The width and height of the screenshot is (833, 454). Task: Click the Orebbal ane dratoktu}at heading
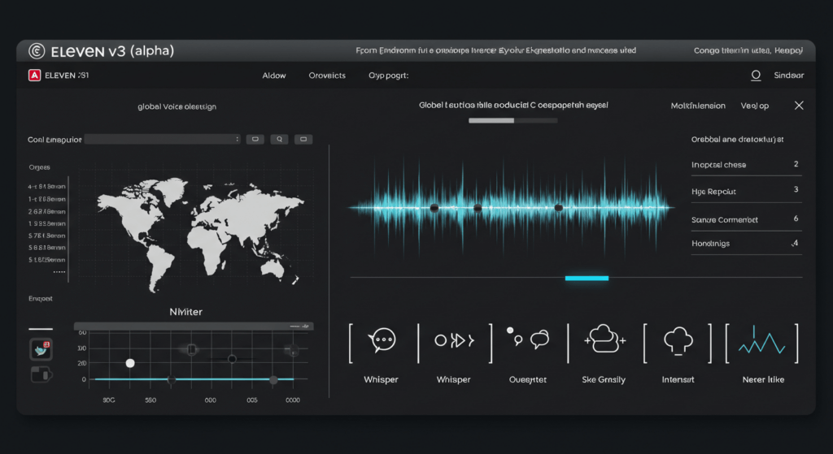click(x=737, y=140)
